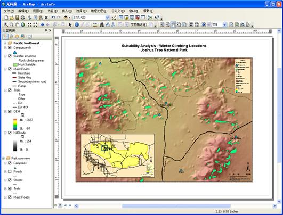Toggle Suitable locations layer checkbox
The image size is (283, 215).
pos(10,56)
